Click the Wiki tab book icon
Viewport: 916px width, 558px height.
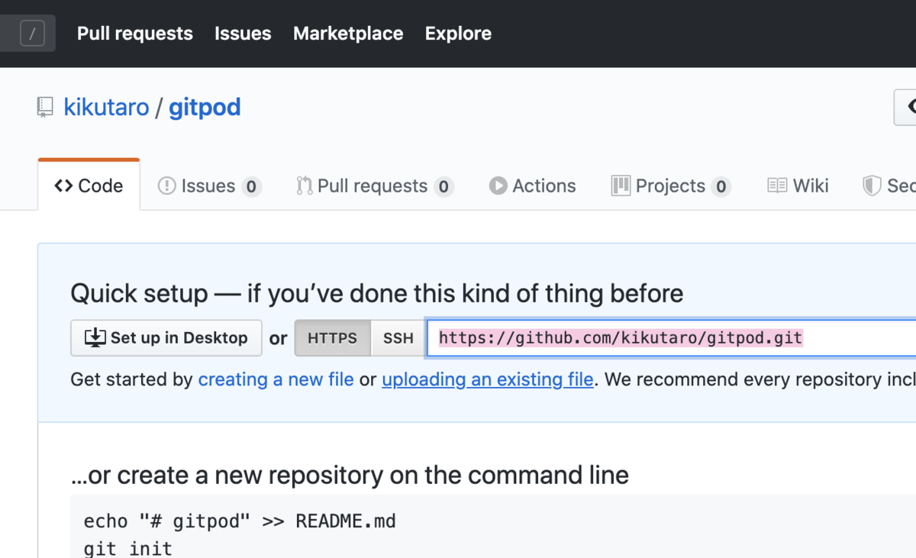(777, 185)
